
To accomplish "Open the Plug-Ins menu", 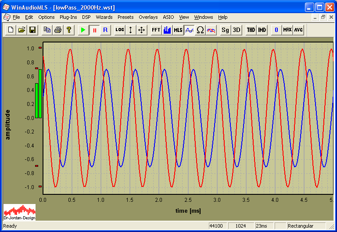I will click(68, 17).
